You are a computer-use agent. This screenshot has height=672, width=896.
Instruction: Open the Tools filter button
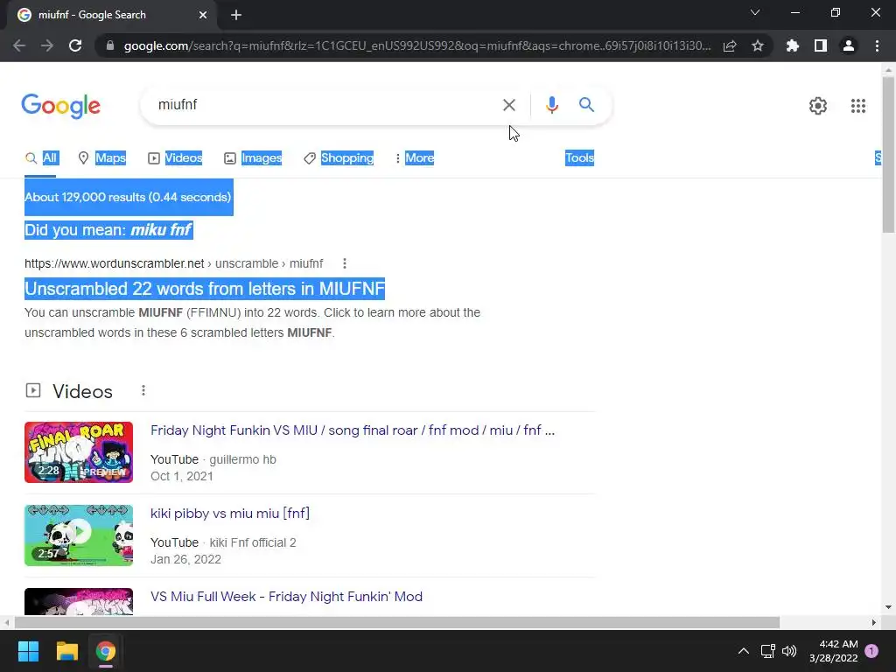coord(579,158)
